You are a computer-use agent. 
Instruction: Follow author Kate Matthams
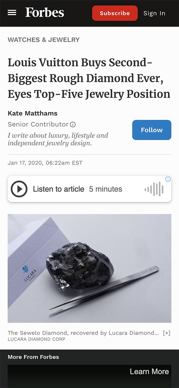coord(151,130)
